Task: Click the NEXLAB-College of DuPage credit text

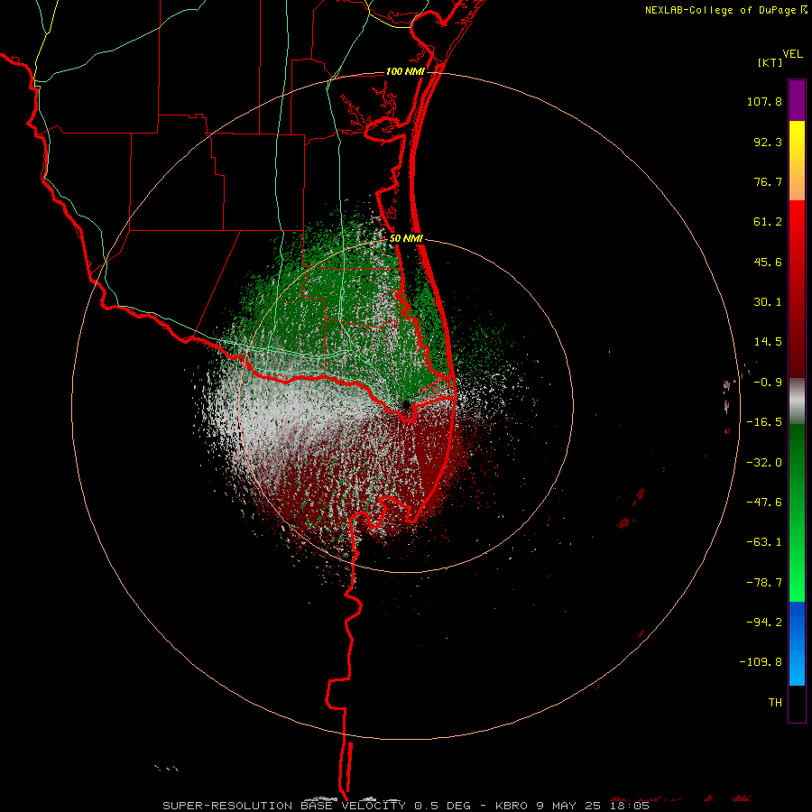Action: click(720, 10)
